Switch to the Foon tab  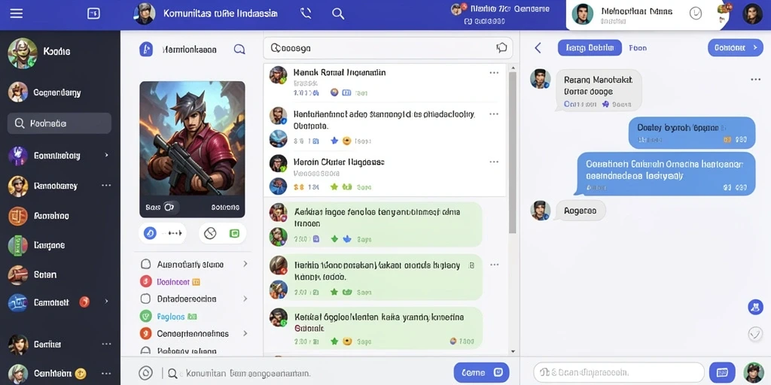(x=638, y=48)
